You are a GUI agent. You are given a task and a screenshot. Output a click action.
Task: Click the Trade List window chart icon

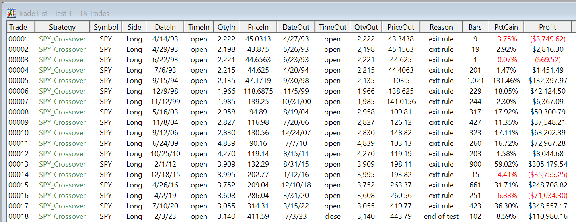point(12,13)
